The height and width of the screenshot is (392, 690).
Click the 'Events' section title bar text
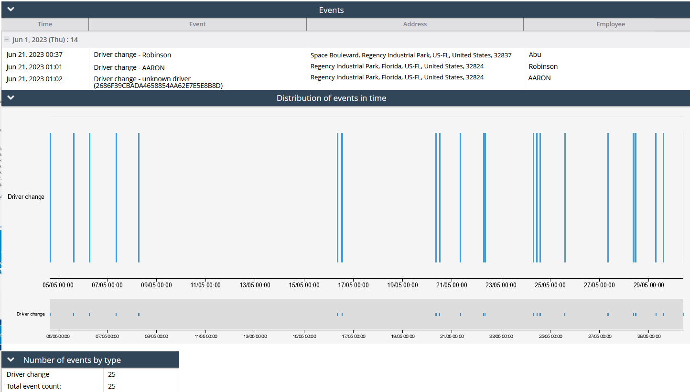click(331, 10)
